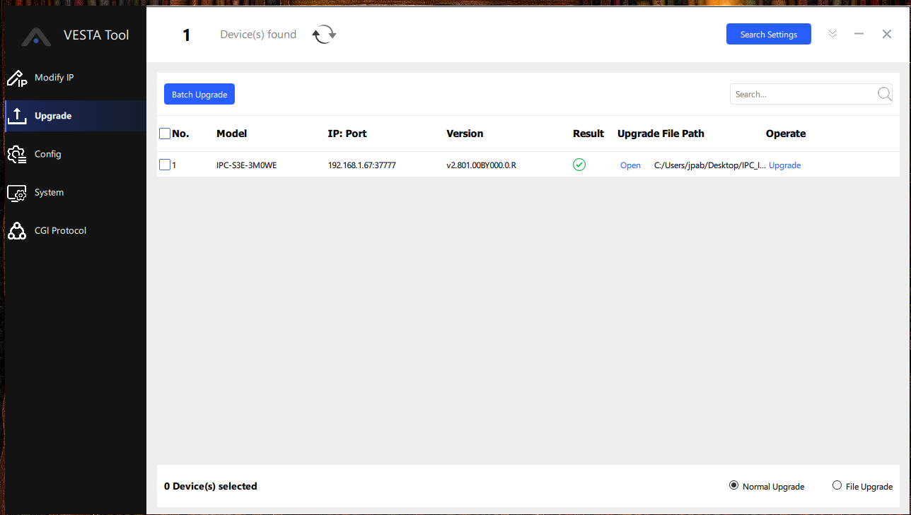Image resolution: width=911 pixels, height=515 pixels.
Task: Select the File Upgrade radio option
Action: pyautogui.click(x=837, y=485)
